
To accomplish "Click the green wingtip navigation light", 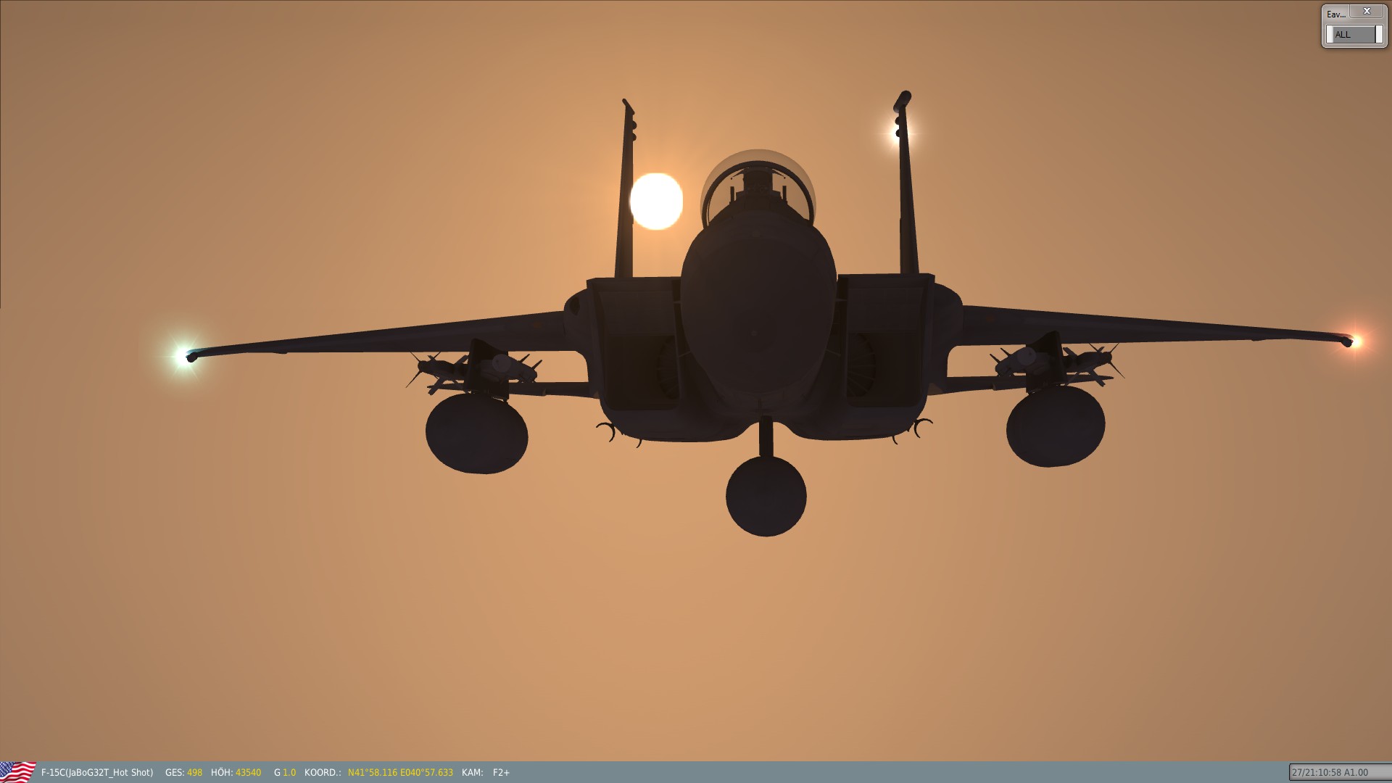I will 183,355.
